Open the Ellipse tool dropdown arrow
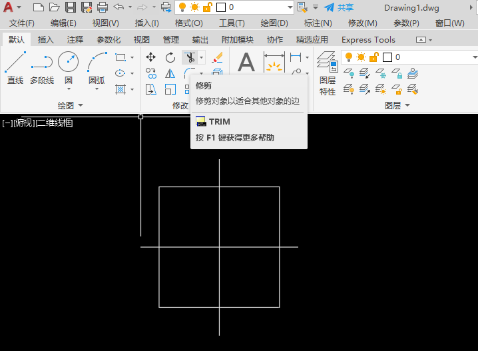The width and height of the screenshot is (478, 351). [132, 73]
